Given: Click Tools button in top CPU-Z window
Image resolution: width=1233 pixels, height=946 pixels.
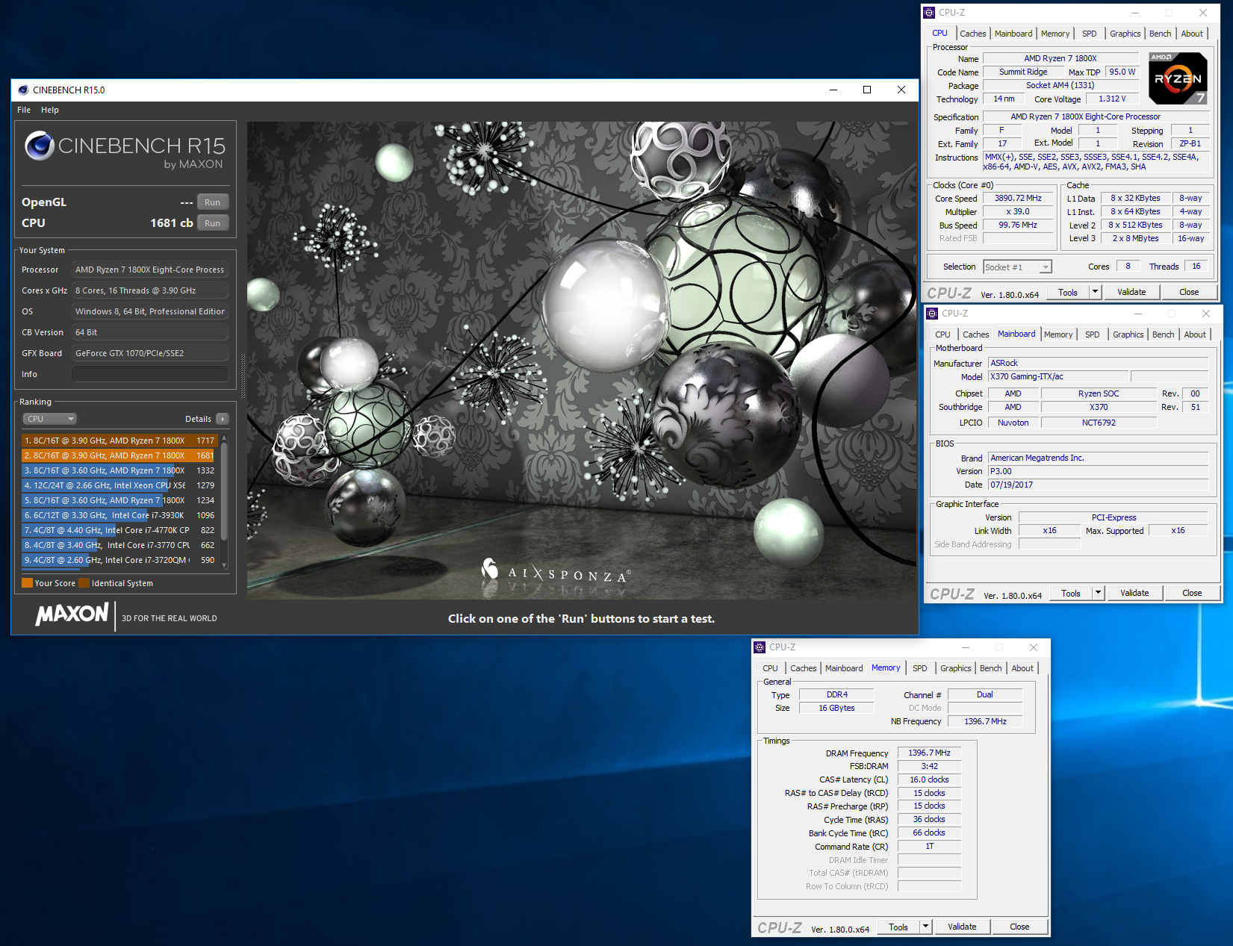Looking at the screenshot, I should tap(1068, 292).
